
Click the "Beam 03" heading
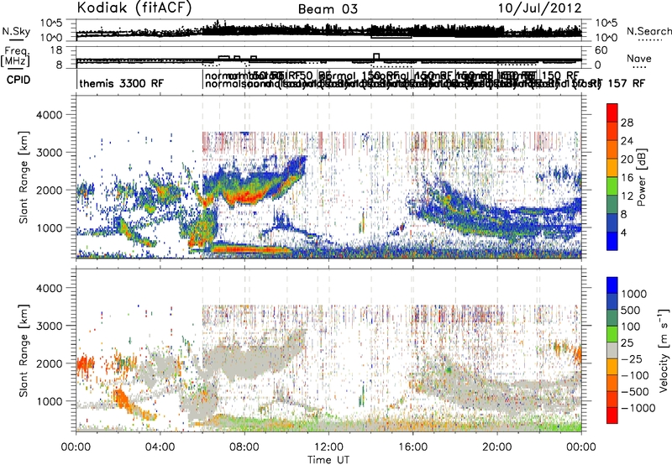point(328,9)
